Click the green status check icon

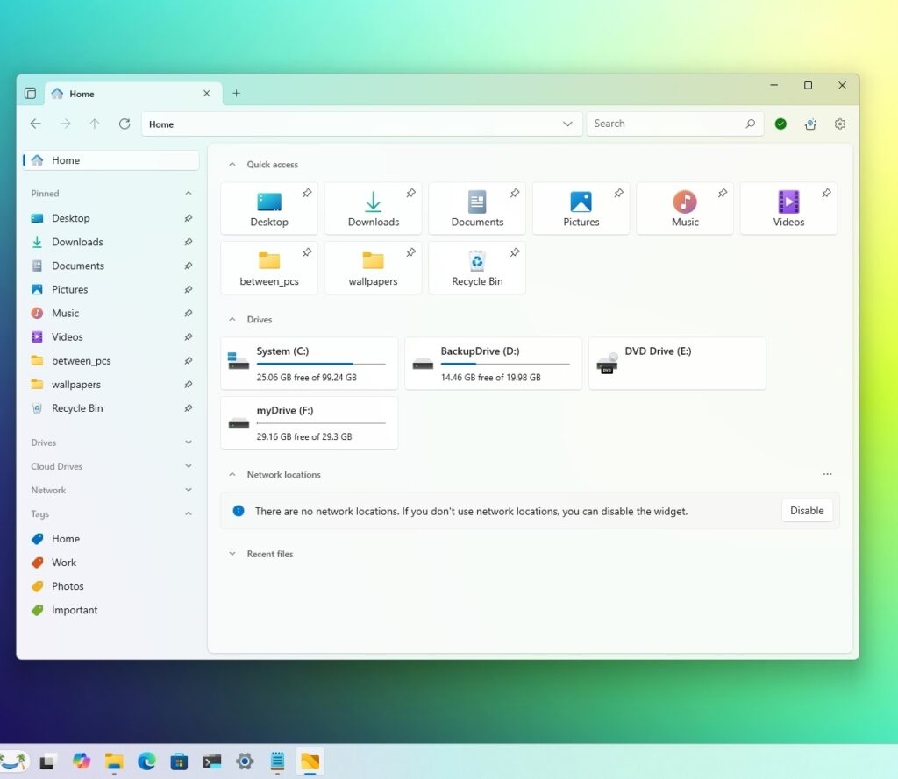(780, 124)
